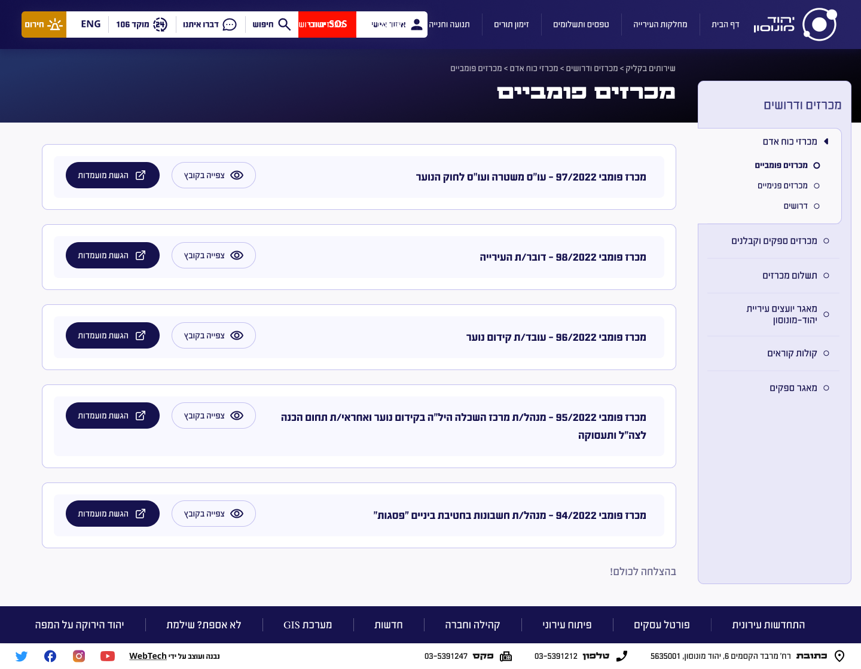Click the chat bubble icon (דברו איתנו)
Image resolution: width=861 pixels, height=669 pixels.
pyautogui.click(x=230, y=25)
